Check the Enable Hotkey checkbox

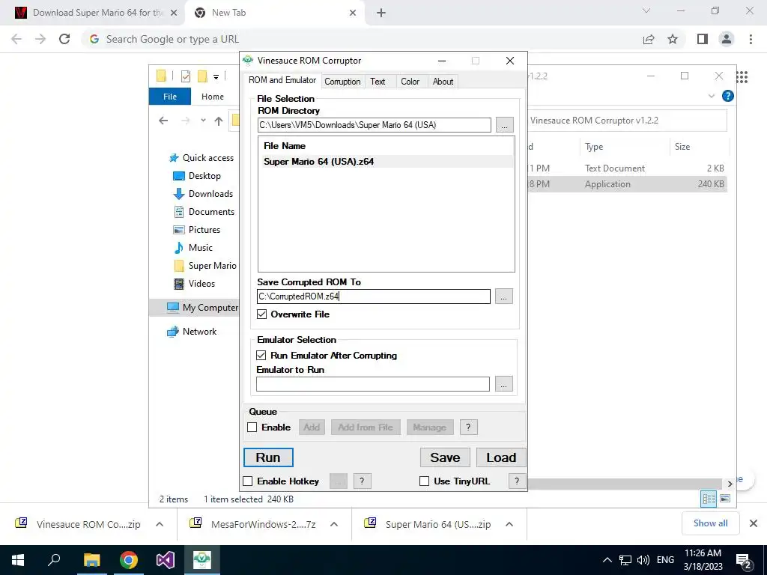click(247, 481)
